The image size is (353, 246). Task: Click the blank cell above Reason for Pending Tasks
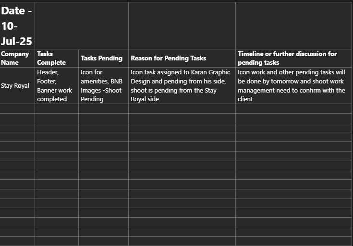coord(182,25)
